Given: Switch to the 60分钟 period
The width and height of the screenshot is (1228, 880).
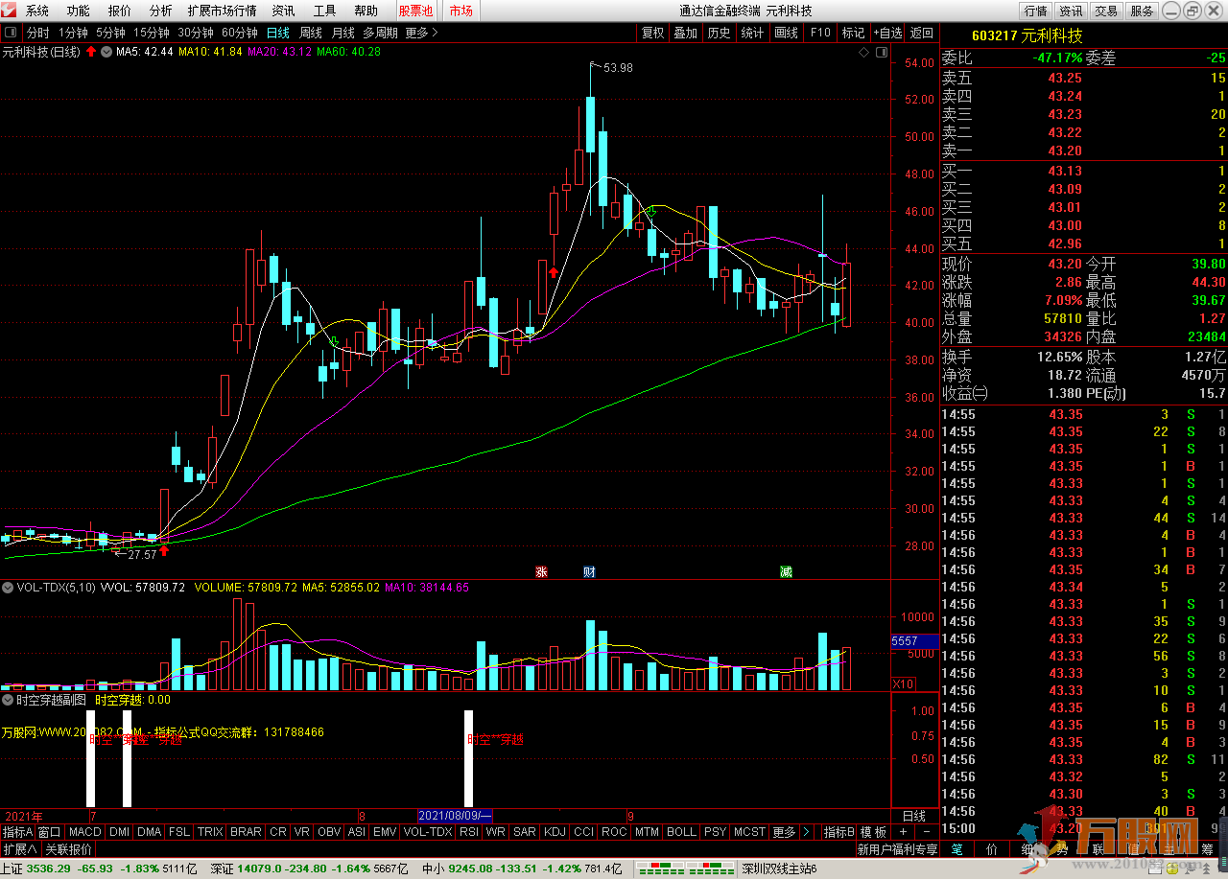Looking at the screenshot, I should [239, 33].
